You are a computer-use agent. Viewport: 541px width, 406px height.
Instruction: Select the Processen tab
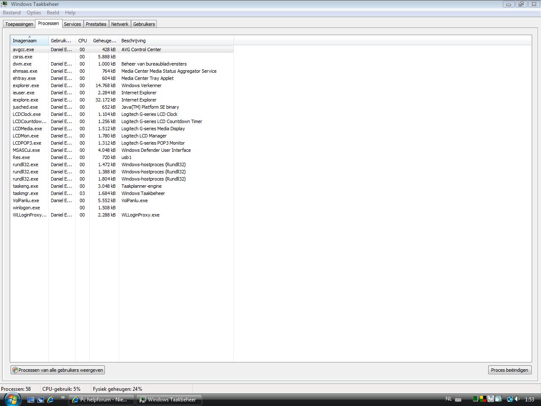tap(49, 23)
